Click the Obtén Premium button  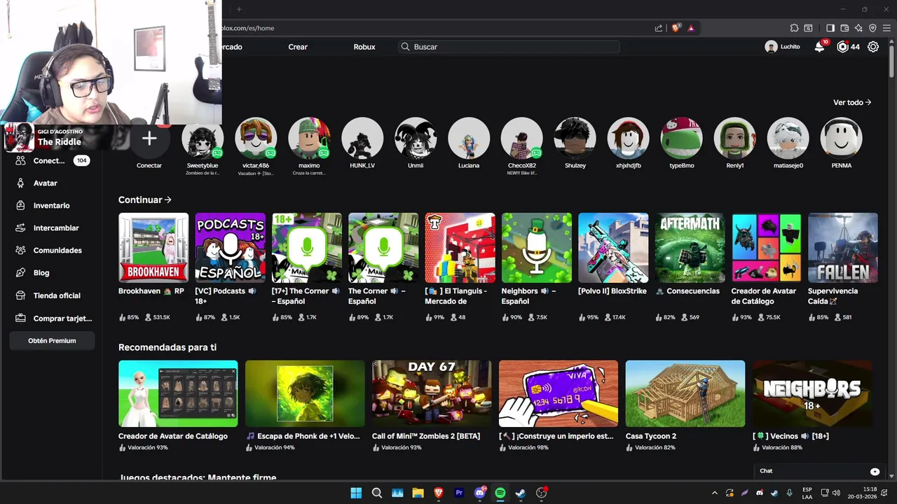pyautogui.click(x=52, y=341)
